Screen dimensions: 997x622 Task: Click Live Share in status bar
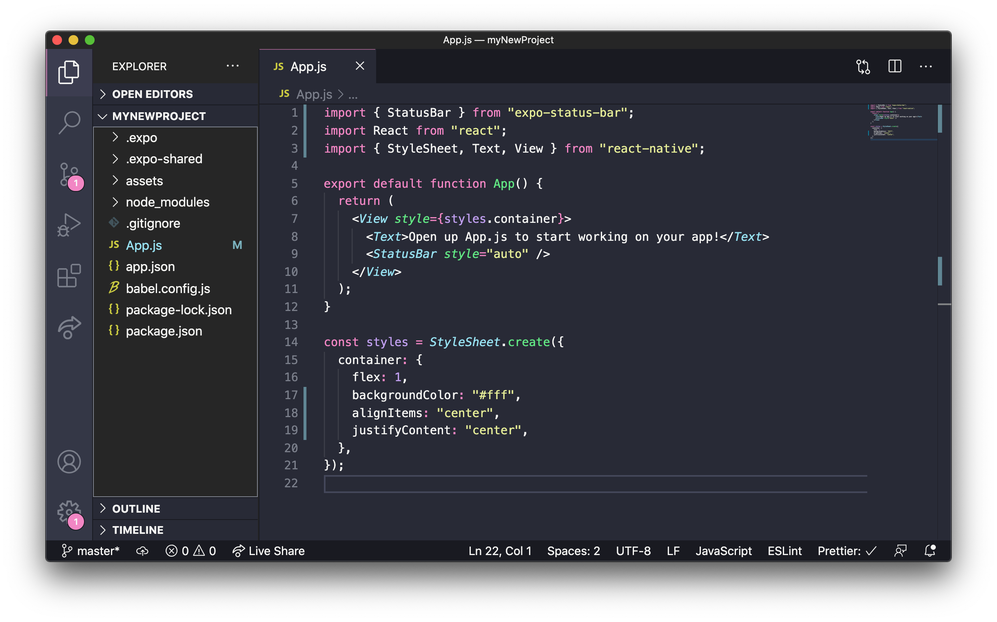(x=269, y=551)
